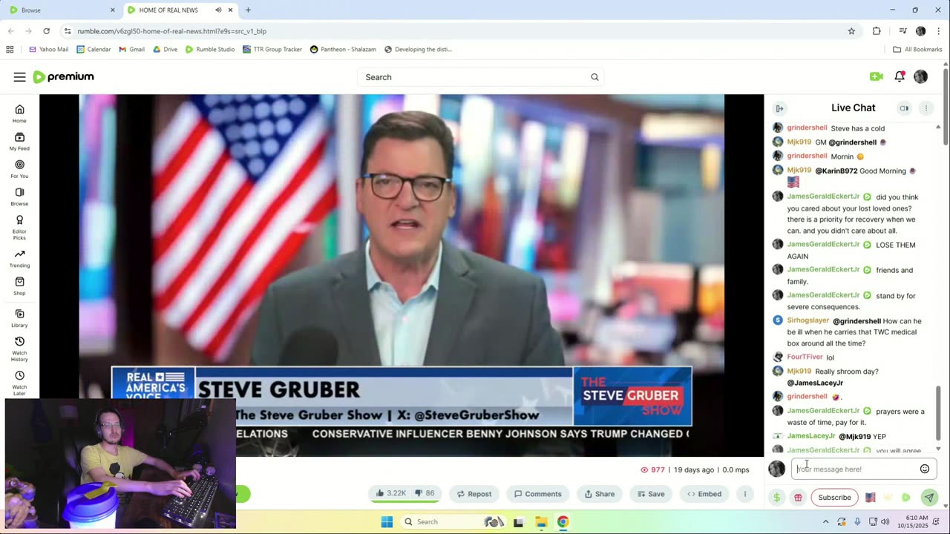Open Editor Picks in the sidebar

19,227
